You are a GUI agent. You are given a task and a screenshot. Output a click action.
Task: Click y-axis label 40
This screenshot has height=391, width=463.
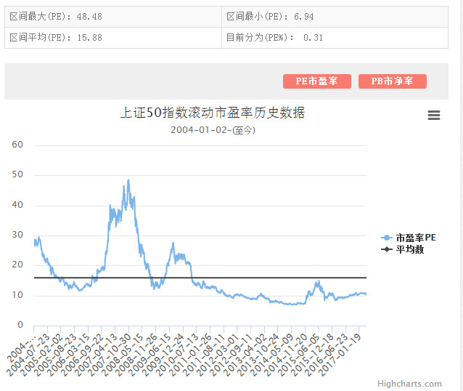click(x=17, y=205)
